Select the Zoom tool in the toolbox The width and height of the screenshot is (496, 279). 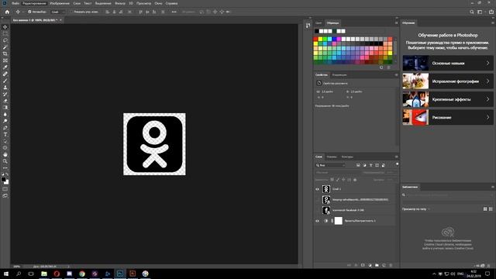(5, 161)
